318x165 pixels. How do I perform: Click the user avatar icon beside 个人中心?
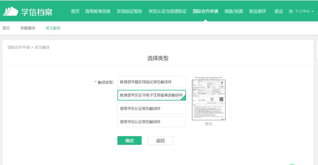point(291,11)
